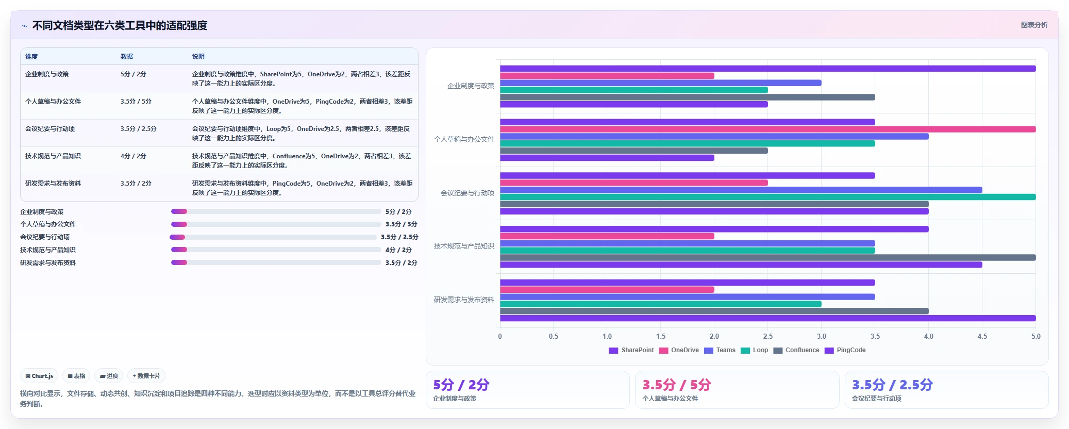Viewport: 1069px width, 429px height.
Task: Select the 进度 chip
Action: click(109, 376)
